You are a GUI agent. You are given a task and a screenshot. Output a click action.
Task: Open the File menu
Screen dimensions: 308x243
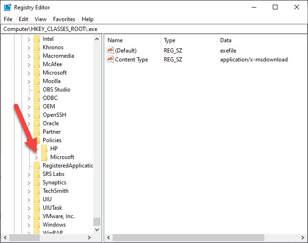click(x=8, y=19)
